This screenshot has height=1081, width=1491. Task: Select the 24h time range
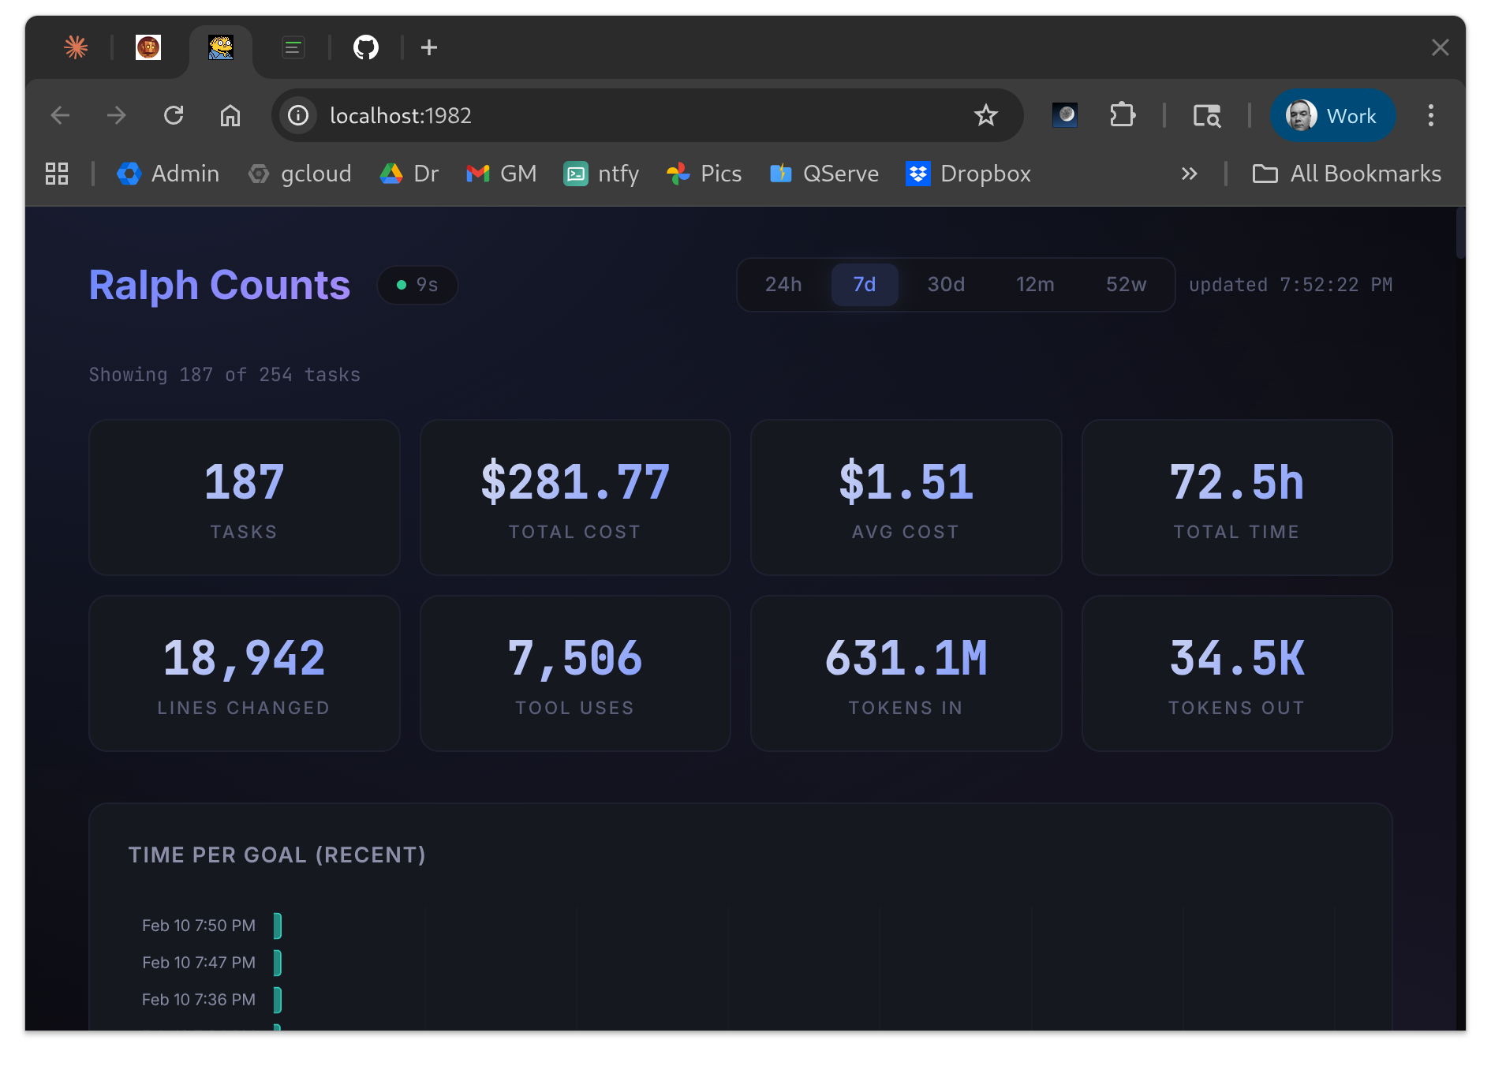782,285
